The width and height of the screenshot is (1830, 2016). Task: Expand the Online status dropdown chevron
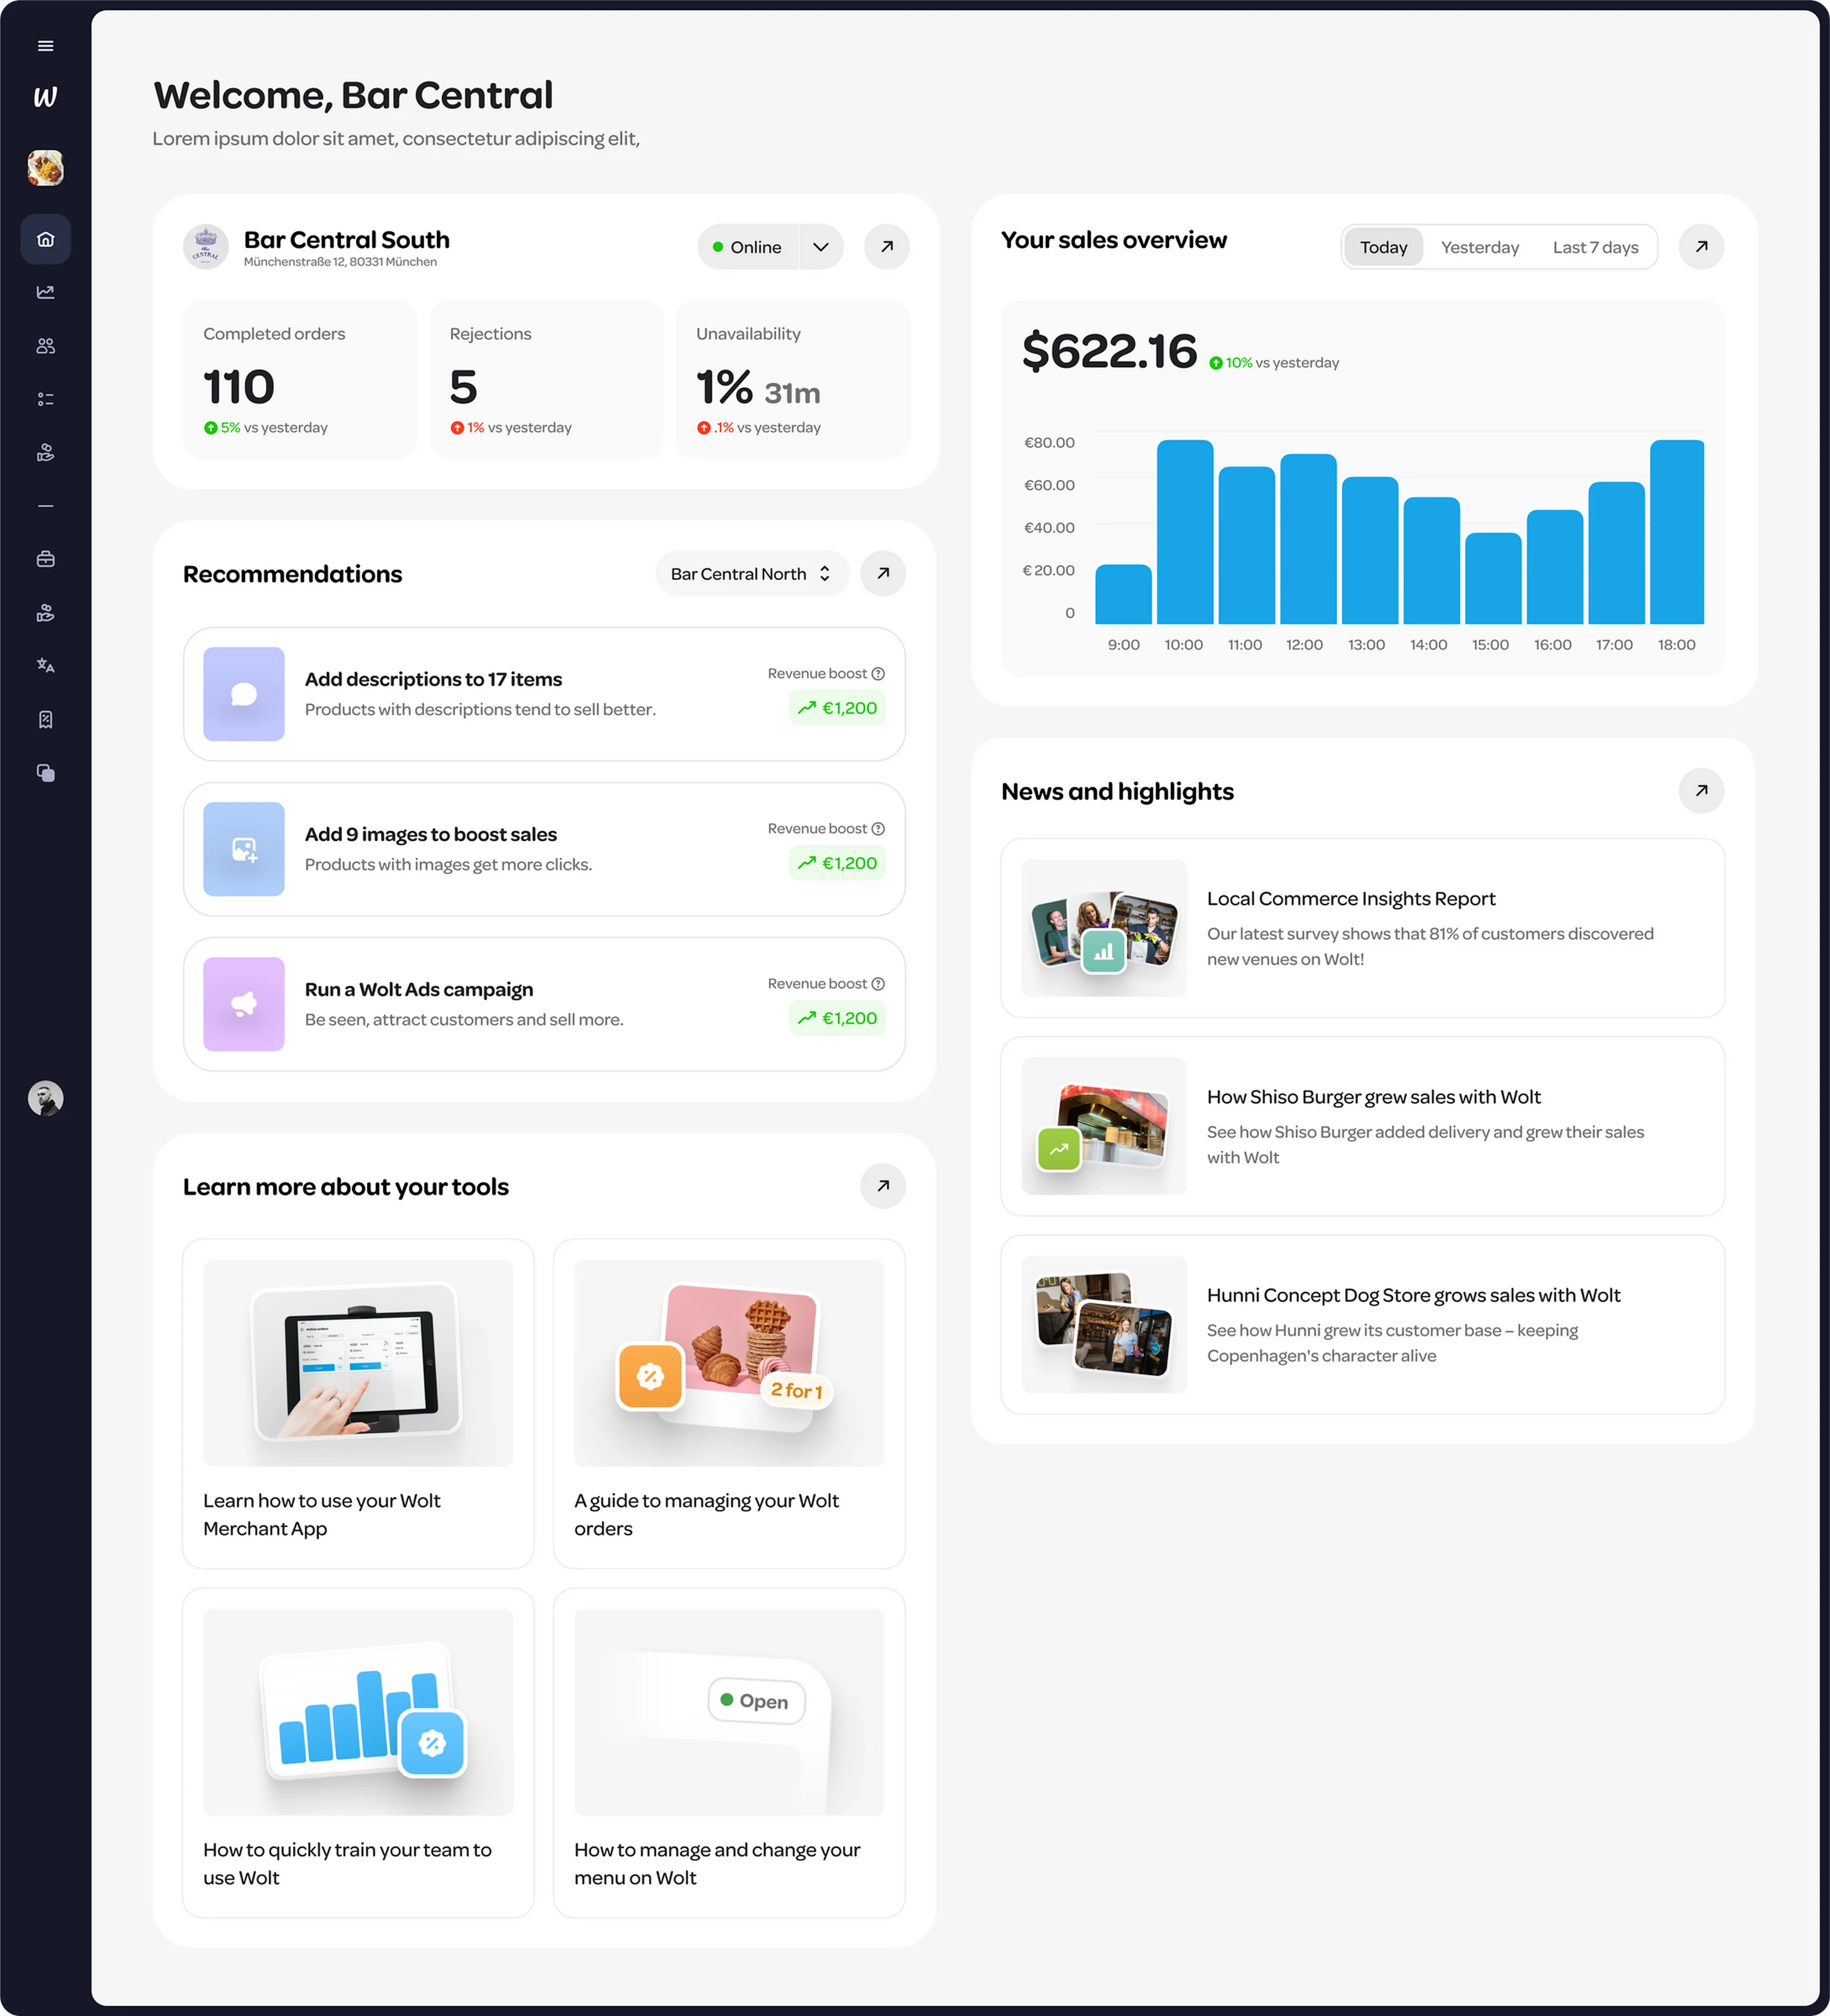(x=820, y=247)
